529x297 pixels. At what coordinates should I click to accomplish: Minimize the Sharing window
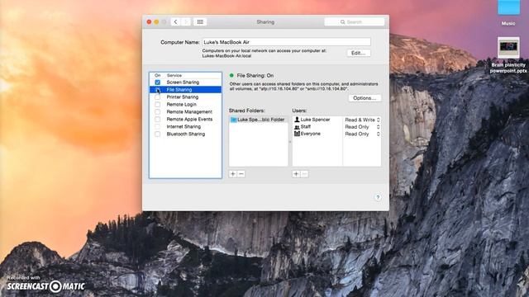tap(156, 22)
